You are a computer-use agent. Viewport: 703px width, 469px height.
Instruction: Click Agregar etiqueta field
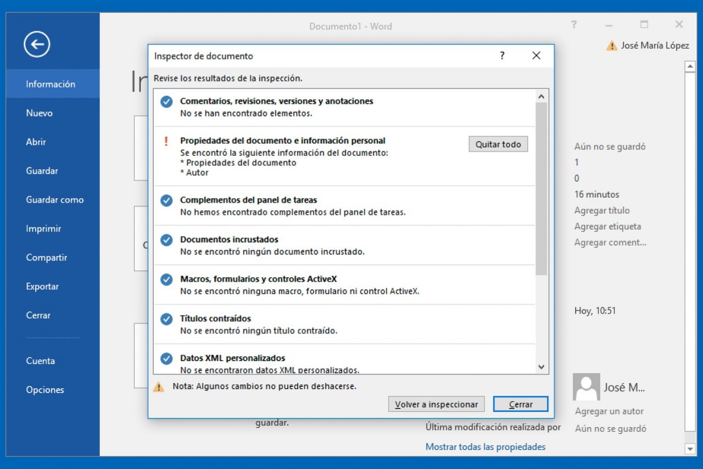coord(607,227)
